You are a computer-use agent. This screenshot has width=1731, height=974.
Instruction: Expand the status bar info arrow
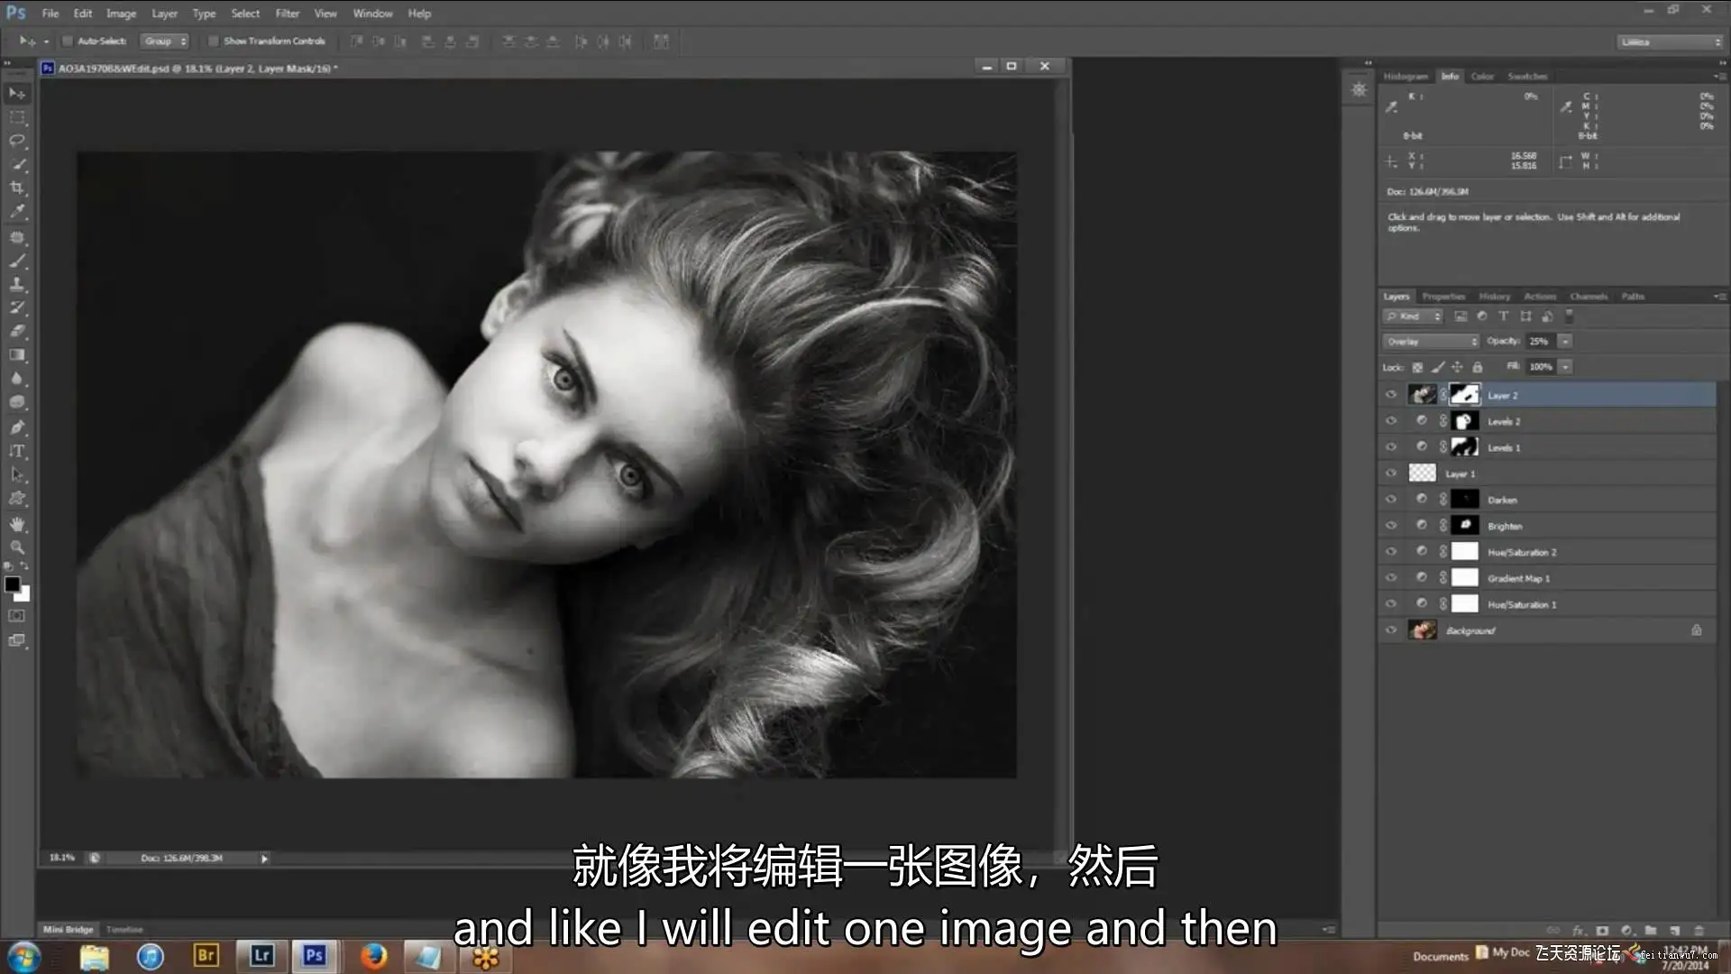tap(264, 859)
